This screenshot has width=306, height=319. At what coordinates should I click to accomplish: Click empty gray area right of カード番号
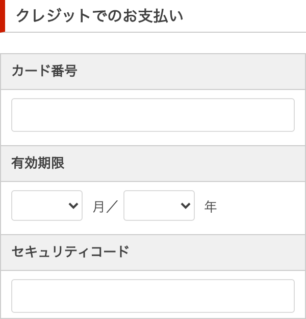pyautogui.click(x=204, y=71)
